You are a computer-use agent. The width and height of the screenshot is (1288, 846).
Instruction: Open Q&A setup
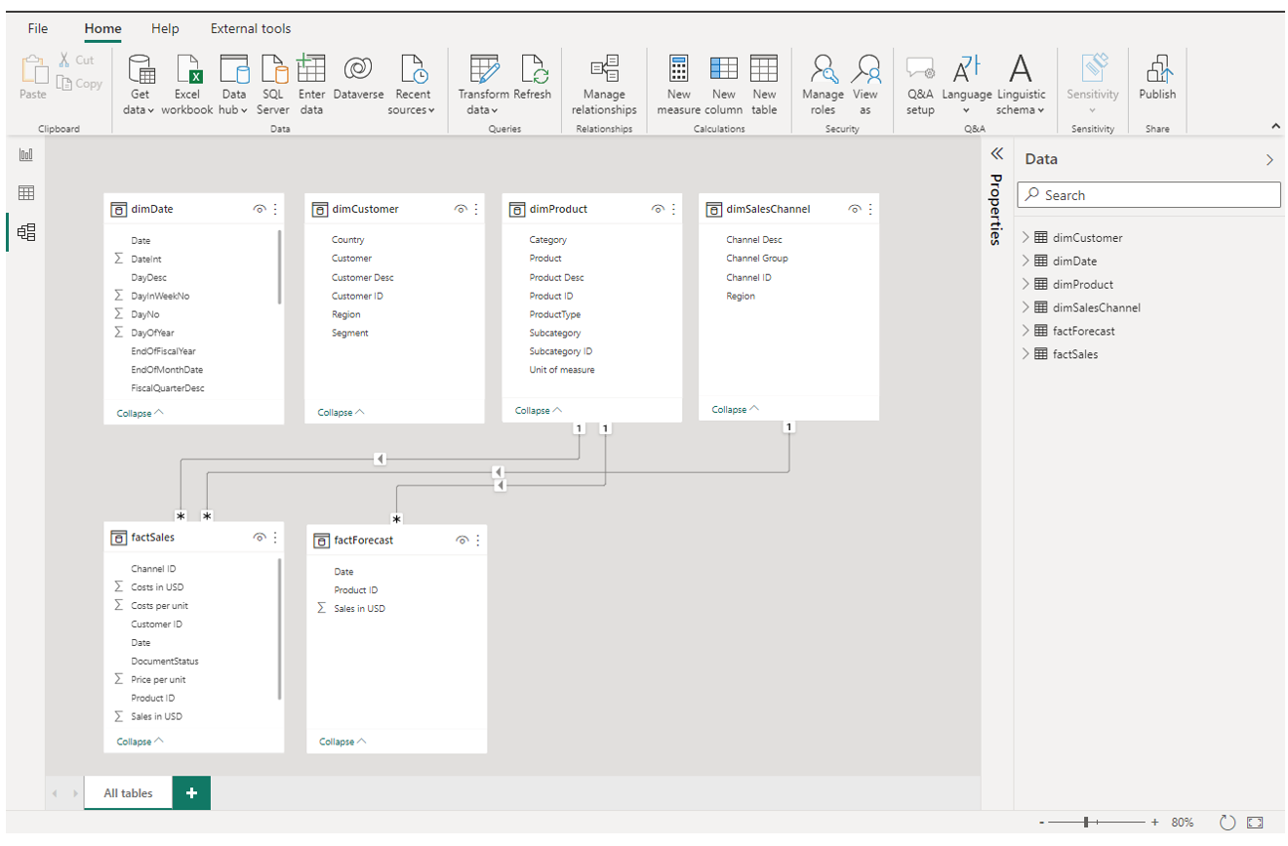[x=920, y=85]
